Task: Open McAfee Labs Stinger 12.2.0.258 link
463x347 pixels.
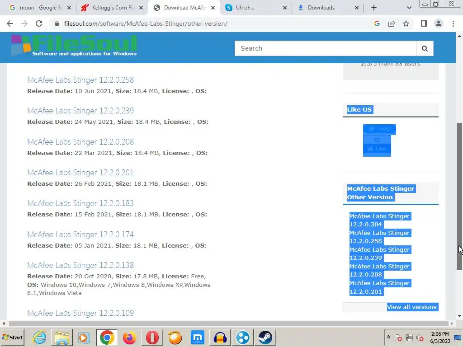Action: click(x=80, y=80)
